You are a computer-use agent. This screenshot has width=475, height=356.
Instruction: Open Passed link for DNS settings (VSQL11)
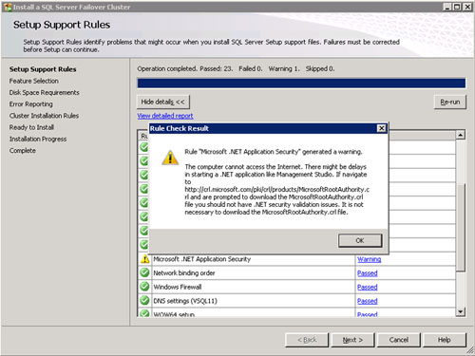368,301
